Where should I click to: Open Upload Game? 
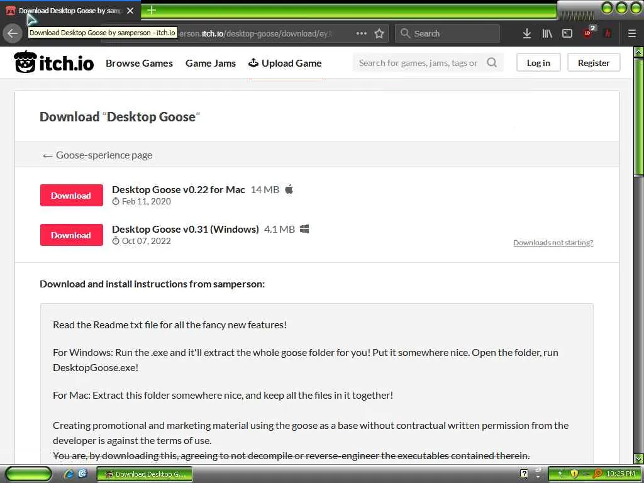point(285,64)
